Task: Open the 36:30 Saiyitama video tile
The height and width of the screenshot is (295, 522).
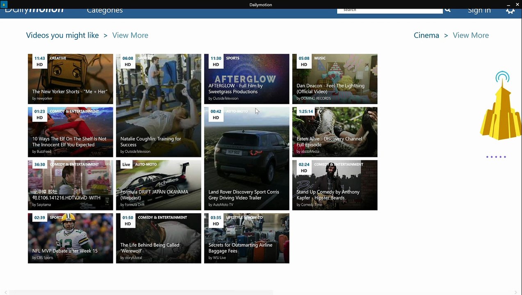Action: pyautogui.click(x=71, y=185)
